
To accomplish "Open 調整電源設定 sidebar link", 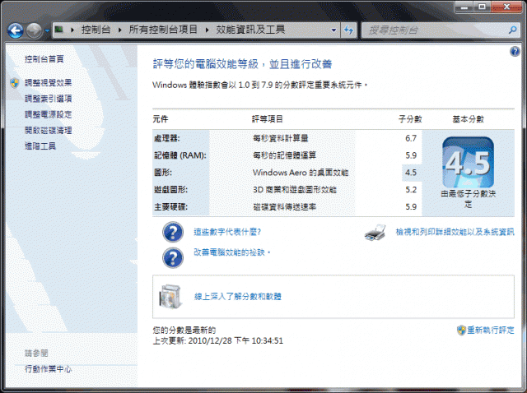I will pos(48,114).
